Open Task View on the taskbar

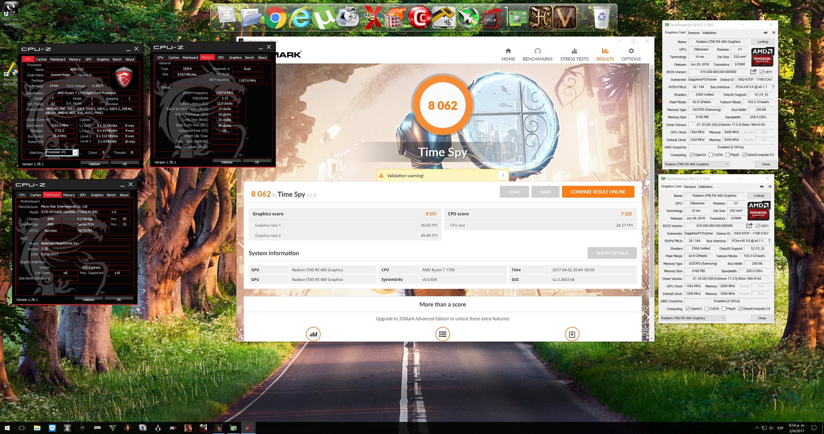pos(22,428)
